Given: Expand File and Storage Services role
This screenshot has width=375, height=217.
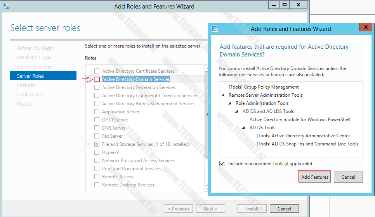Looking at the screenshot, I should coord(88,144).
